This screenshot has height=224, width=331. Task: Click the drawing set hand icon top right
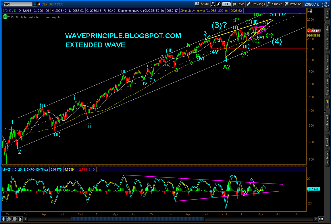[310, 11]
